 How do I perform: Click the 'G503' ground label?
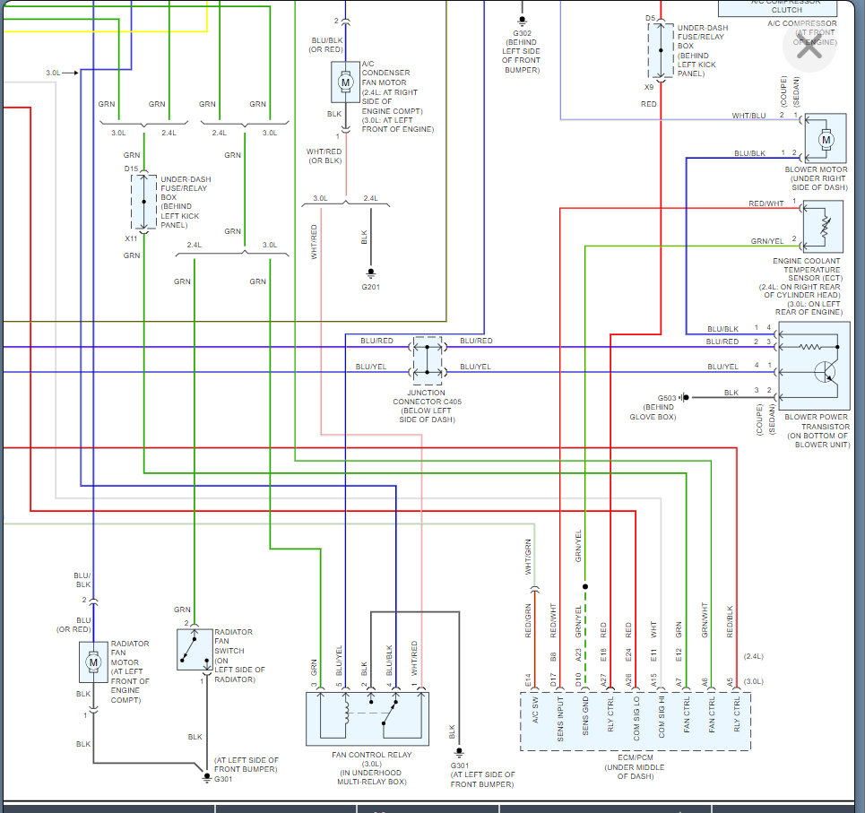coord(666,398)
